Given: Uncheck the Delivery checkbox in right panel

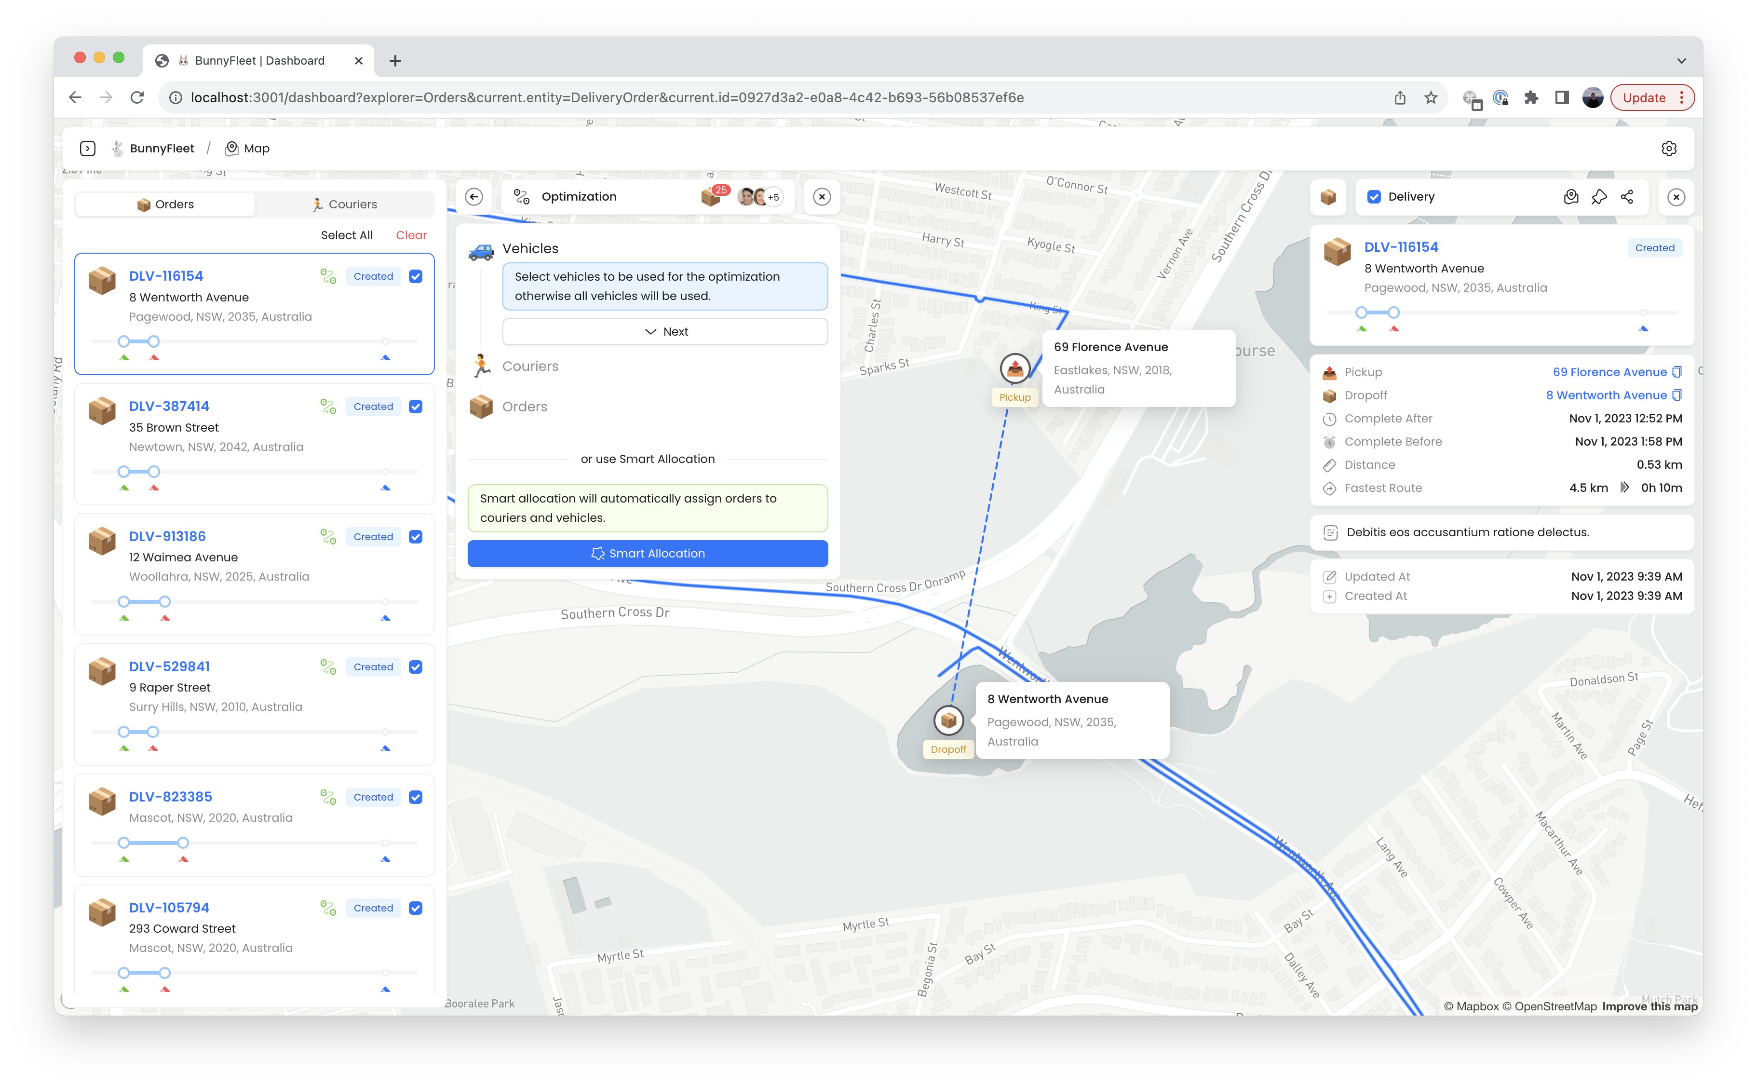Looking at the screenshot, I should tap(1374, 197).
